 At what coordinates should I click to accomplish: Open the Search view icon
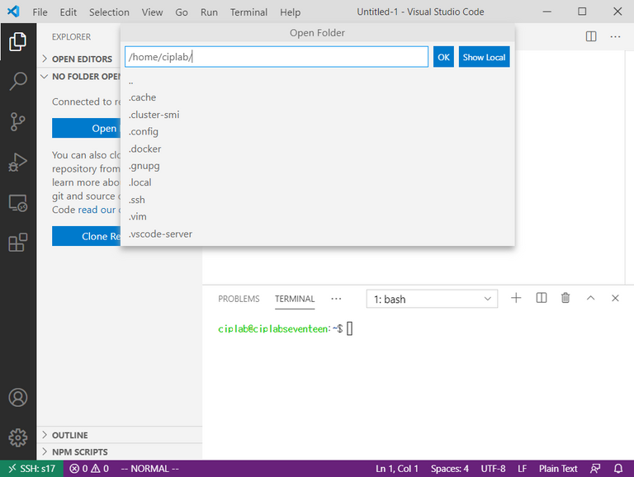point(18,81)
